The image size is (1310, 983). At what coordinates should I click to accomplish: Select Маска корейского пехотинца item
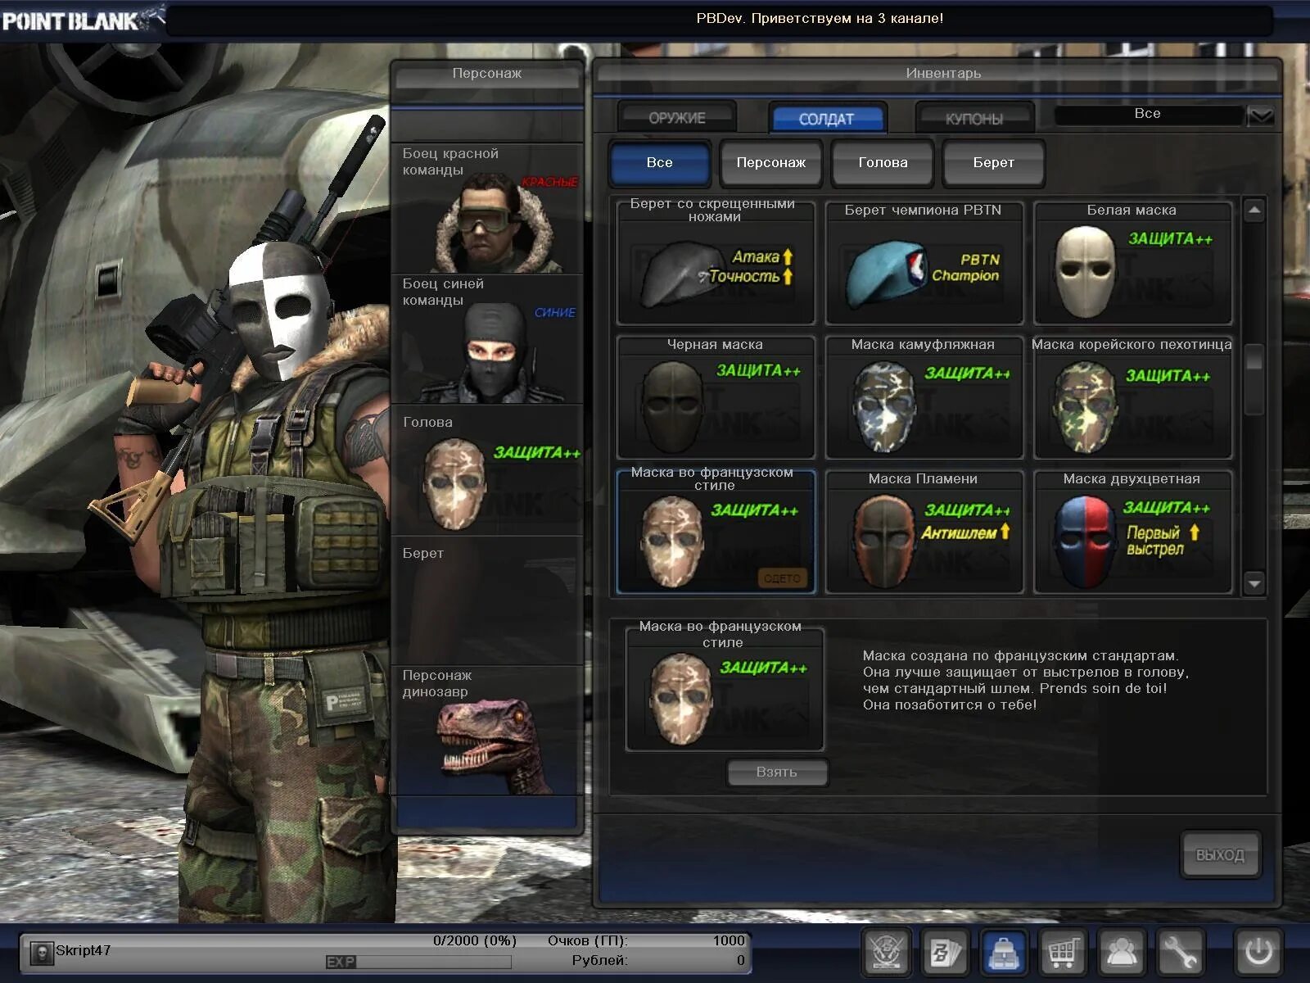[x=1132, y=396]
